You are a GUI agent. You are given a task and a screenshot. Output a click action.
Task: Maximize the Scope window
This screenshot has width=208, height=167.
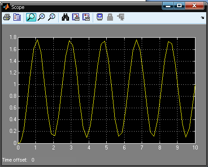pos(179,6)
